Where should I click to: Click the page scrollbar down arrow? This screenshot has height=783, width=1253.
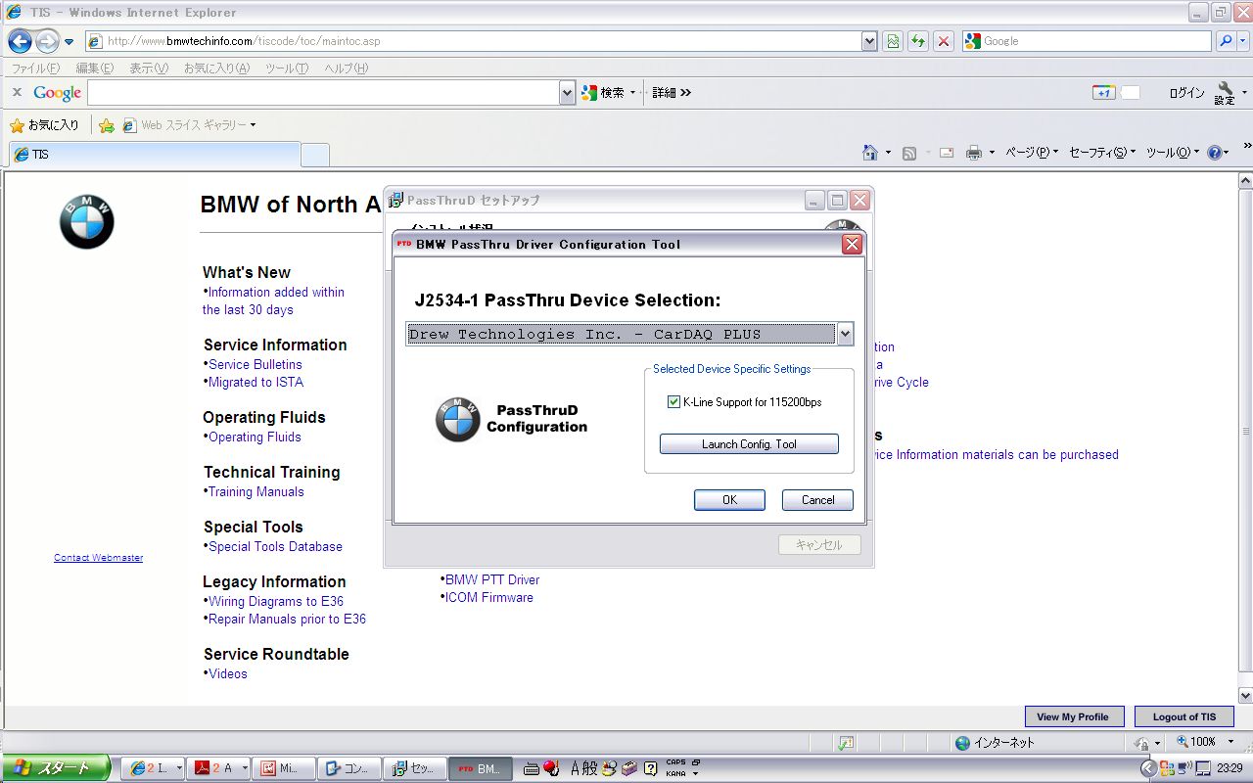tap(1245, 695)
